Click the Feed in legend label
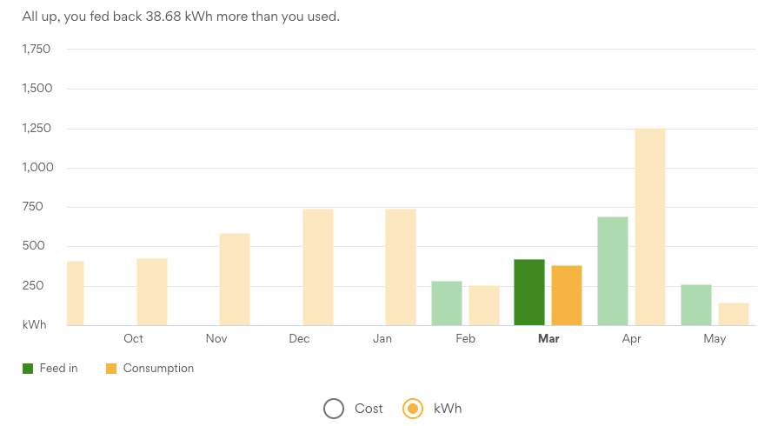771x426 pixels. (59, 369)
